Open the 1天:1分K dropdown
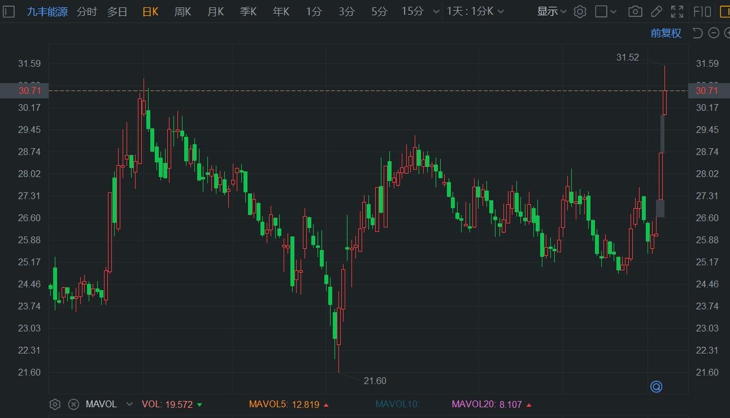This screenshot has height=418, width=730. (475, 11)
